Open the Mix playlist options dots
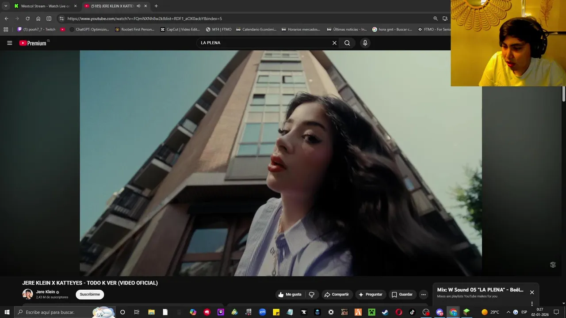This screenshot has height=318, width=566. point(532,304)
